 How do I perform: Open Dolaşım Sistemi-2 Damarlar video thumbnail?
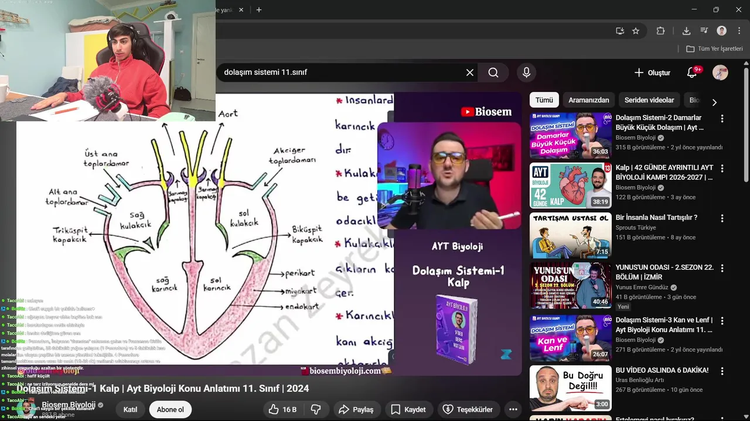click(x=571, y=136)
